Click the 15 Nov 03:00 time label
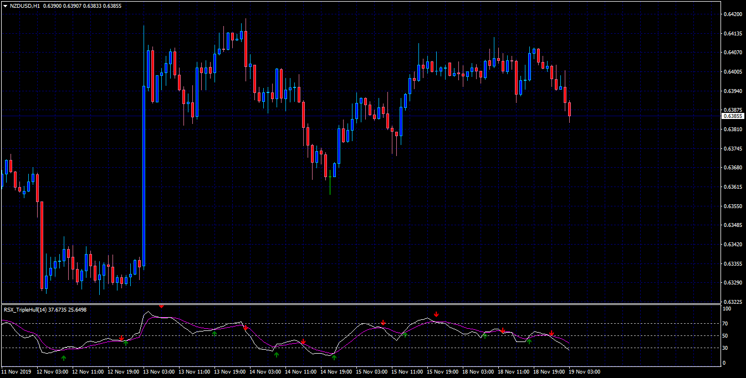This screenshot has width=746, height=378. click(x=371, y=372)
